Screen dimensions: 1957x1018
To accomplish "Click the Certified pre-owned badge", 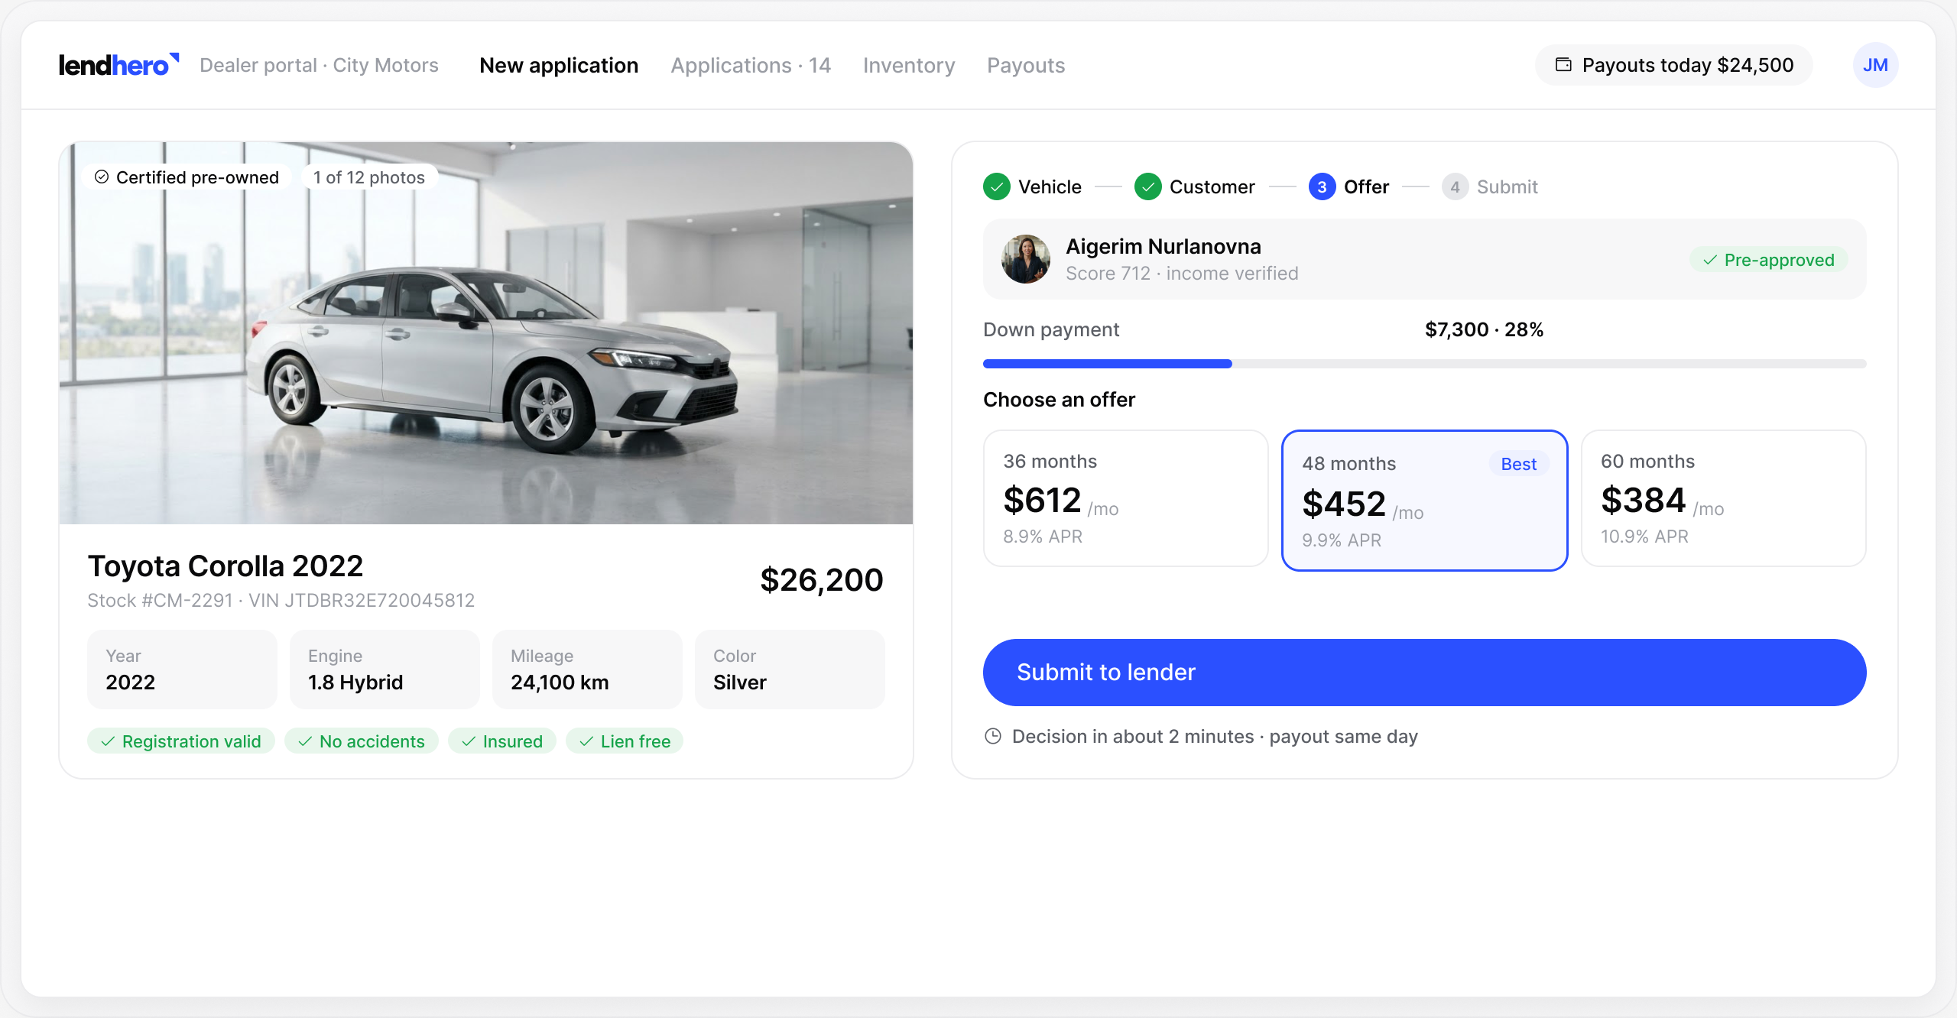I will click(187, 177).
